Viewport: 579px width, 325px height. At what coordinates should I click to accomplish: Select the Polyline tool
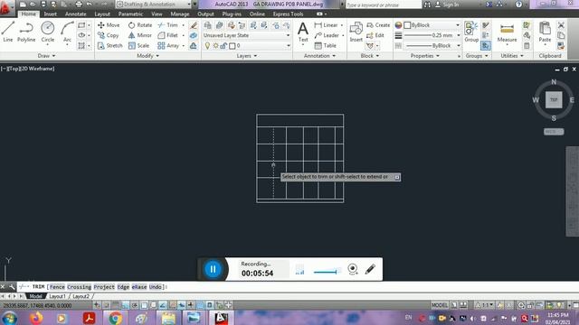click(x=26, y=32)
